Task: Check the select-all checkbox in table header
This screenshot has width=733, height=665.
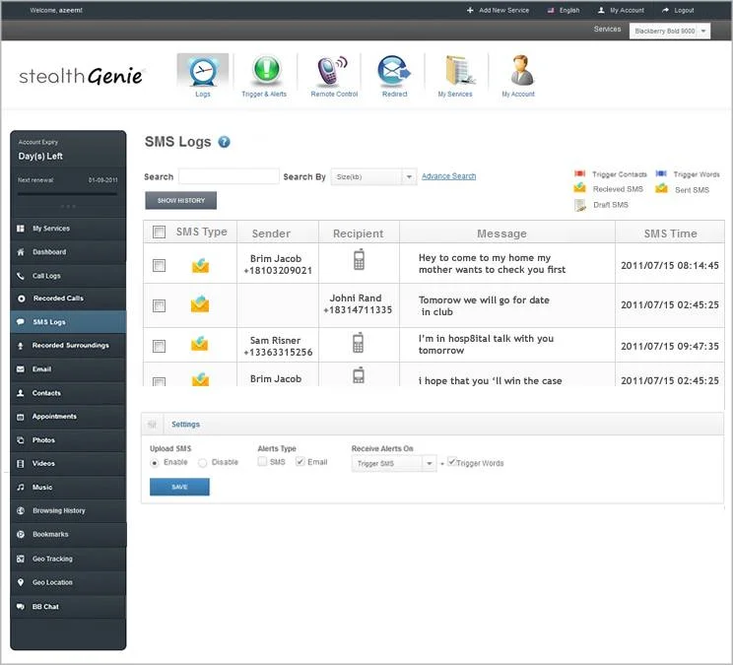Action: click(x=160, y=233)
